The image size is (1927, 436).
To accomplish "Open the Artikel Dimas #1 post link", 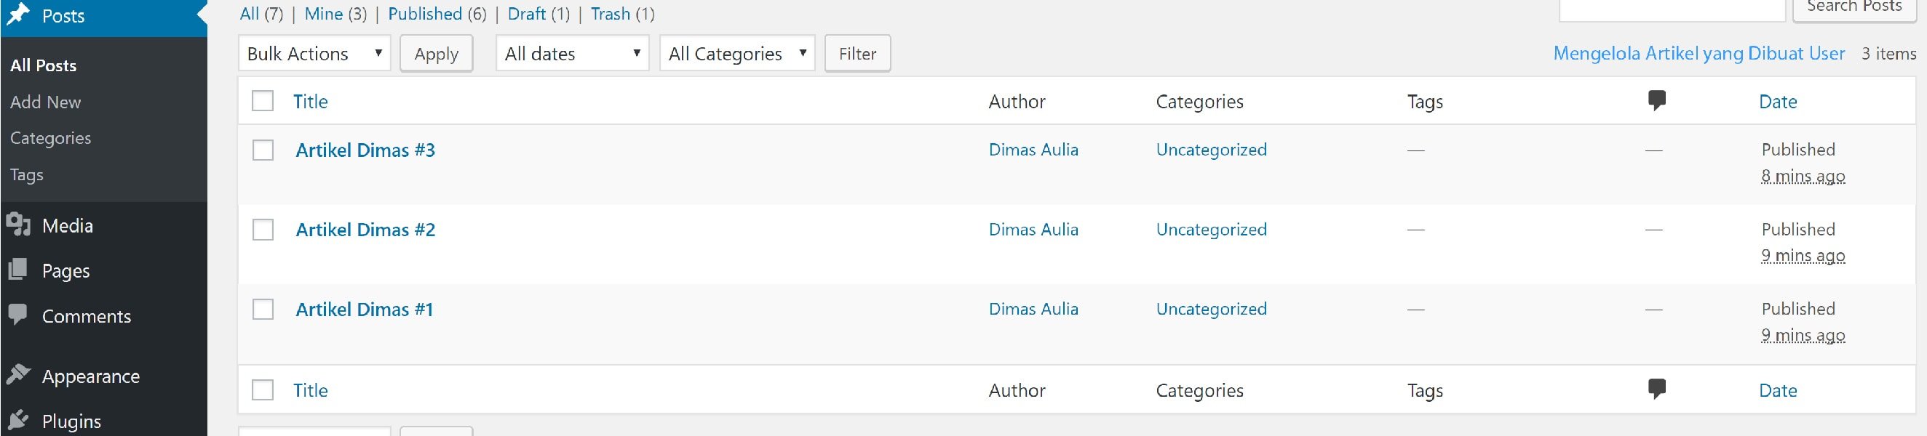I will (365, 309).
